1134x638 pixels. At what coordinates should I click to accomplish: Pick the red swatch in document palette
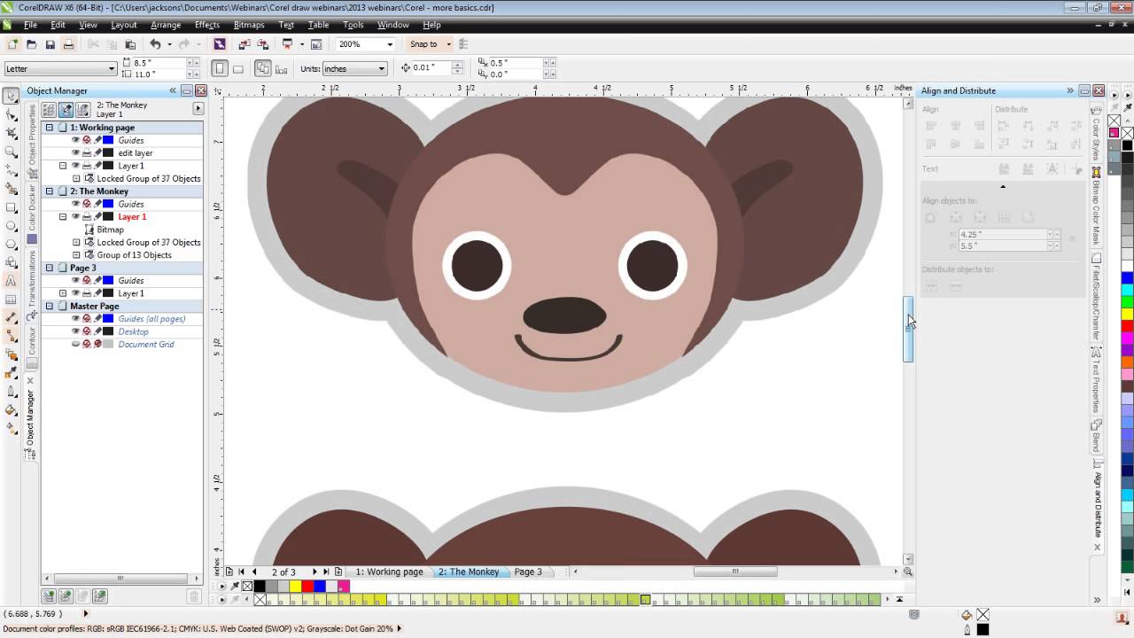tap(307, 586)
